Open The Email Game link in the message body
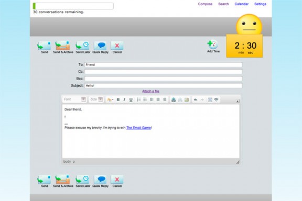This screenshot has width=302, height=201. click(x=138, y=128)
